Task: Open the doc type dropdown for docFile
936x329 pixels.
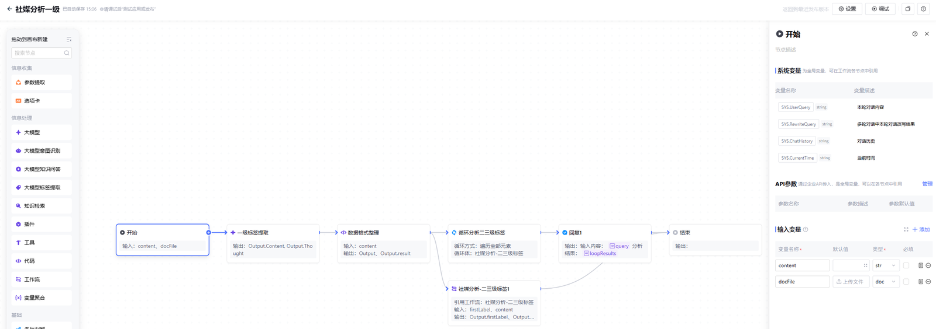Action: (x=885, y=282)
